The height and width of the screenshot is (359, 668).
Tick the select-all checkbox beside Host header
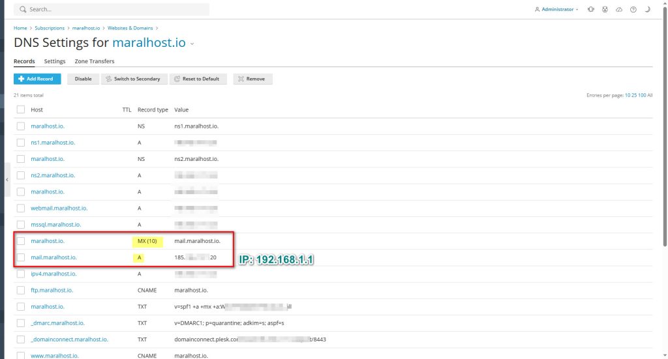21,109
